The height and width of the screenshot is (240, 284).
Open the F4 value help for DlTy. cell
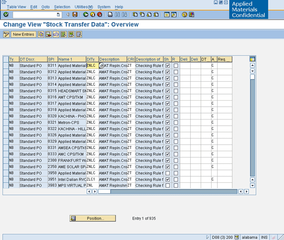101,66
